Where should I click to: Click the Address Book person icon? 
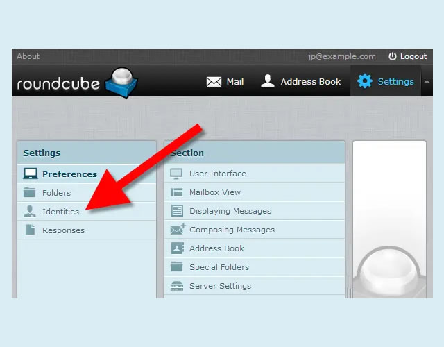point(268,82)
